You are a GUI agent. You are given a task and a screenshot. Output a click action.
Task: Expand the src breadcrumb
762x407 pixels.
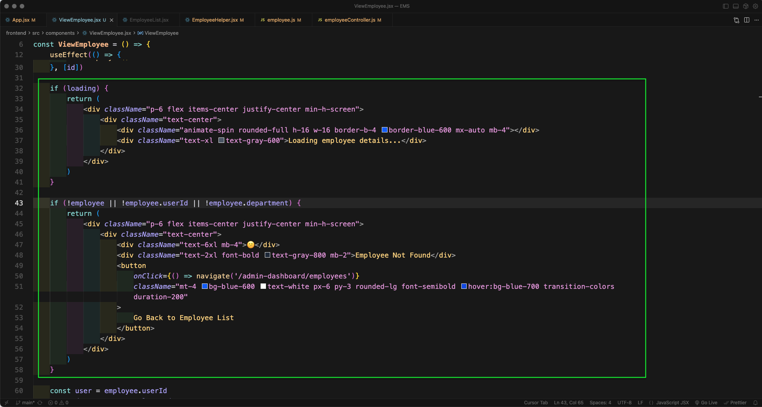pos(36,33)
